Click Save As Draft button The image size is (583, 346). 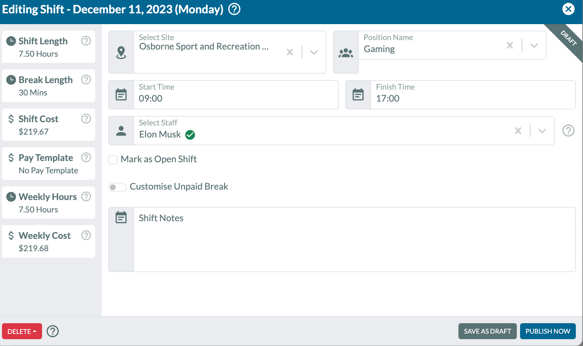487,331
